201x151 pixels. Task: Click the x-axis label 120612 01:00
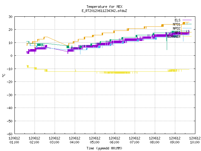[x=14, y=140]
